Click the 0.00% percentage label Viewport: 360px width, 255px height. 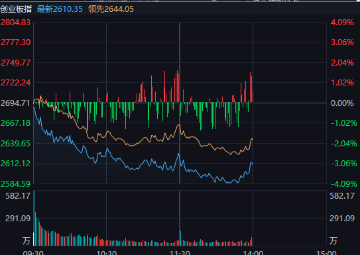342,103
